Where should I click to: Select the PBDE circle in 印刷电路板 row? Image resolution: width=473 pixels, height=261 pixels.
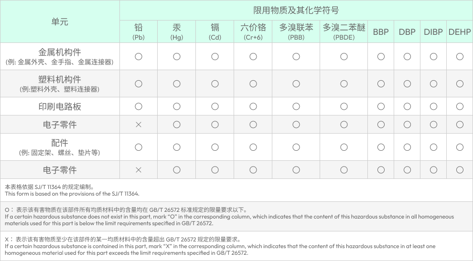[x=344, y=106]
